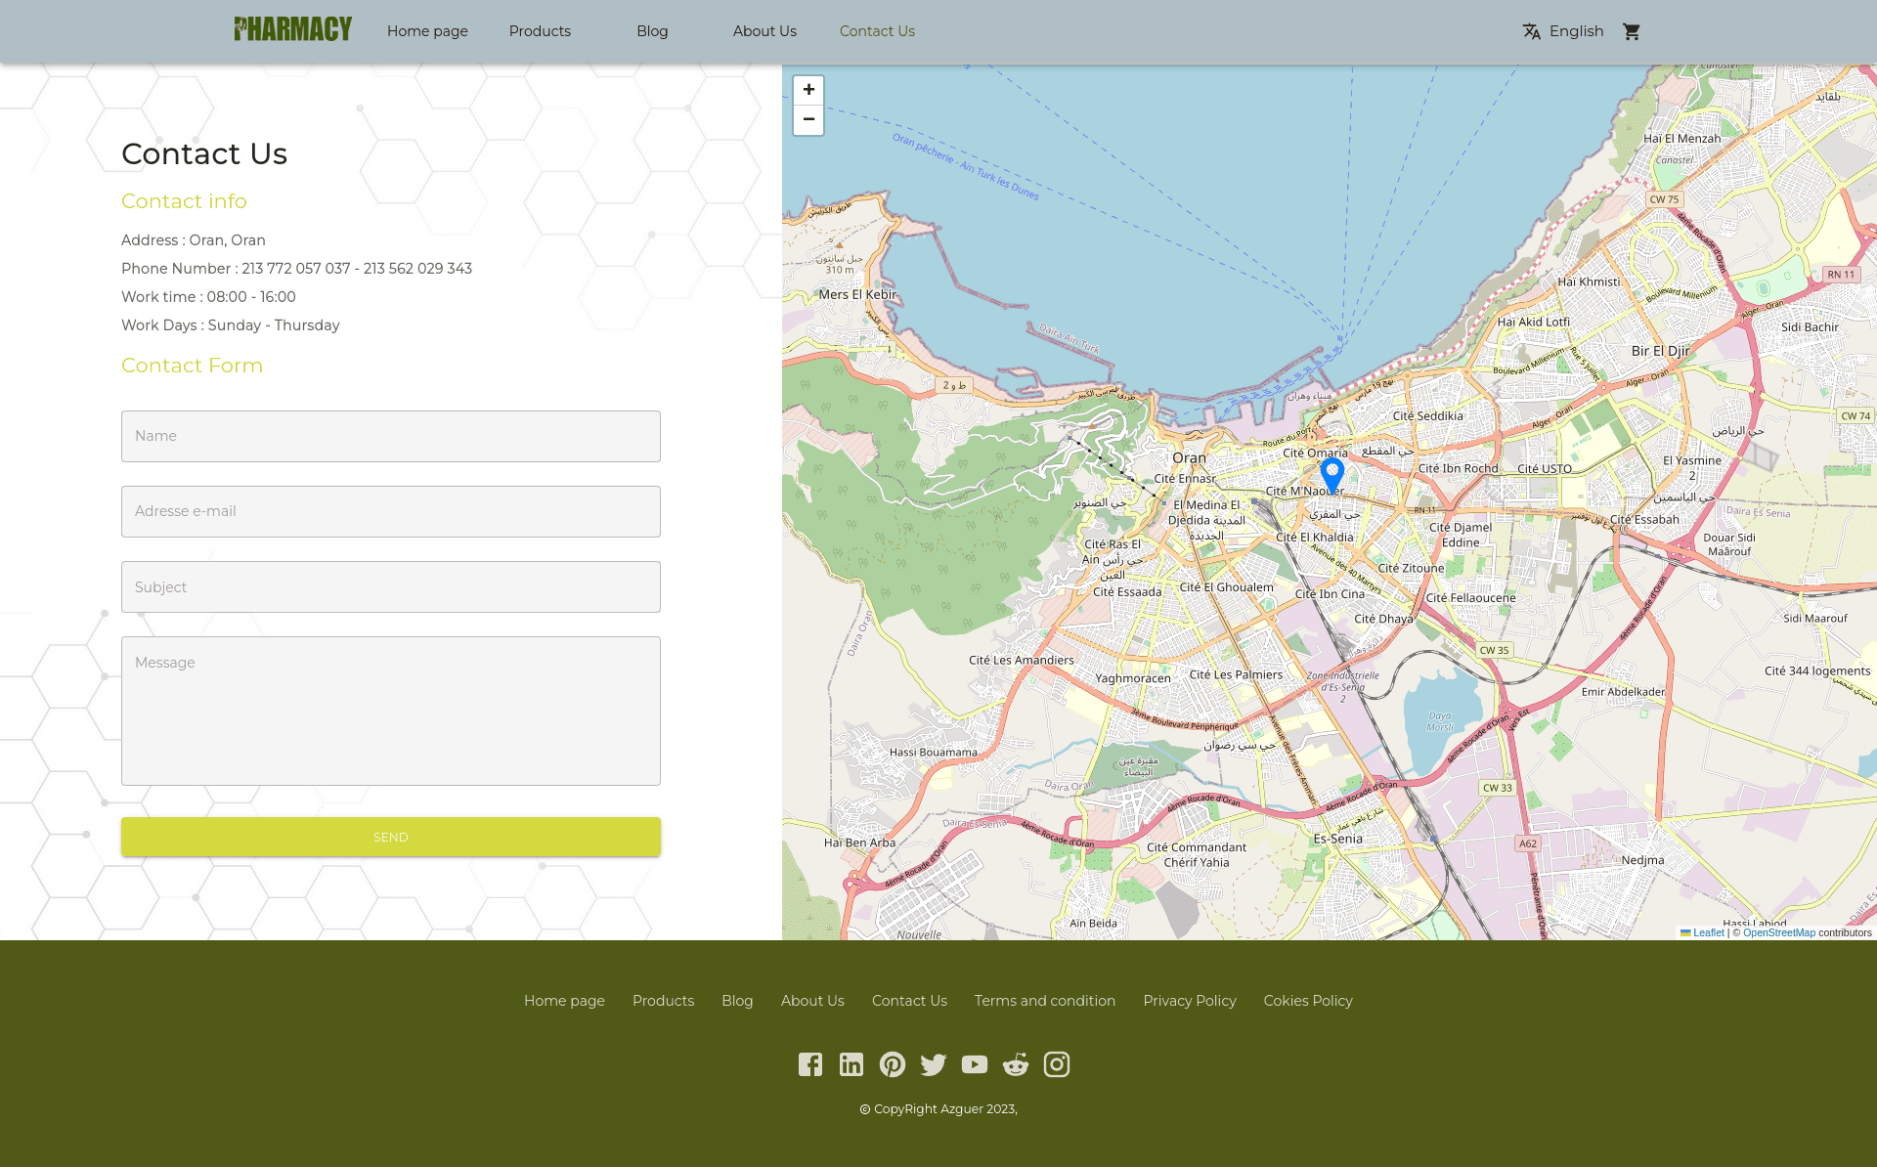This screenshot has height=1167, width=1877.
Task: Open the Reddit social icon
Action: (1016, 1064)
